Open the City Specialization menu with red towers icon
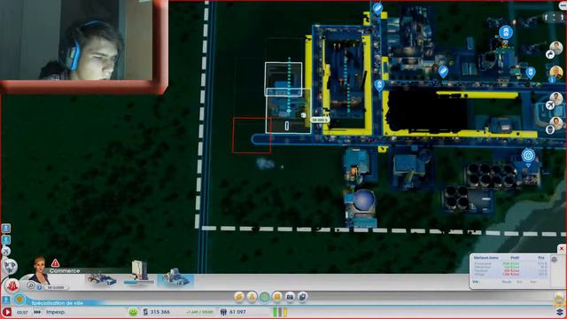567x319 pixels. pos(12,285)
